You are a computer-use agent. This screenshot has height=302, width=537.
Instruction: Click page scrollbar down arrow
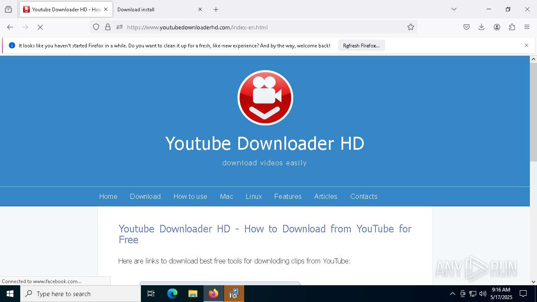pos(533,282)
